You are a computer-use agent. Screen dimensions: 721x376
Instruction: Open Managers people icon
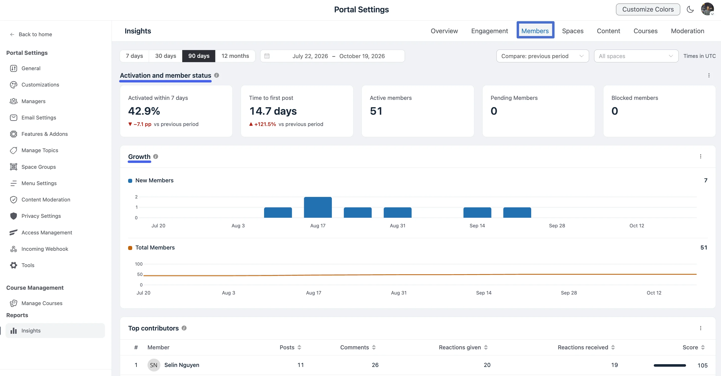point(13,101)
